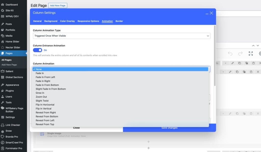Clone the column with the duplicate icon

[237, 72]
